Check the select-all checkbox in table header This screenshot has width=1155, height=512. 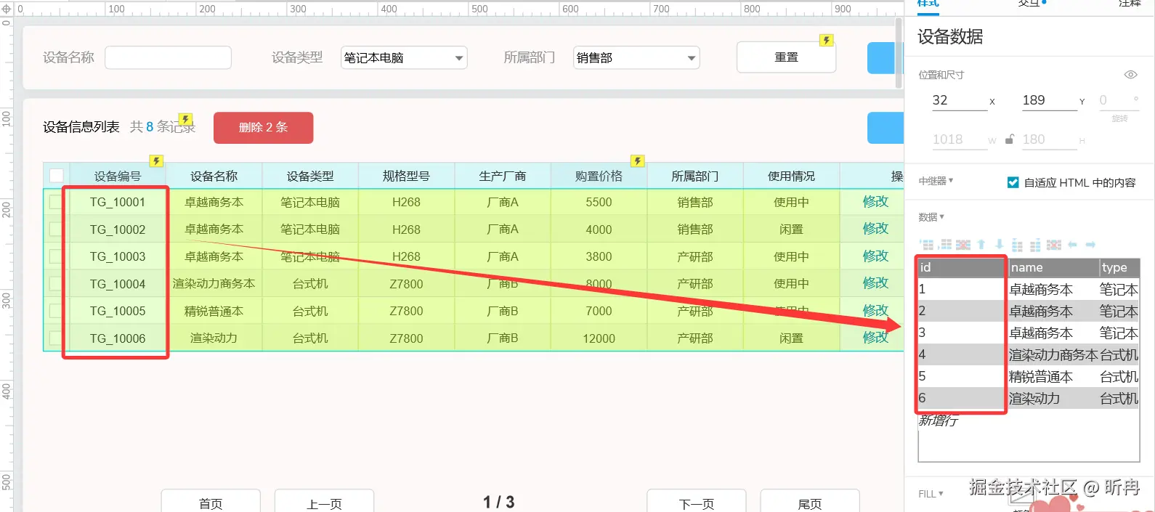click(56, 175)
